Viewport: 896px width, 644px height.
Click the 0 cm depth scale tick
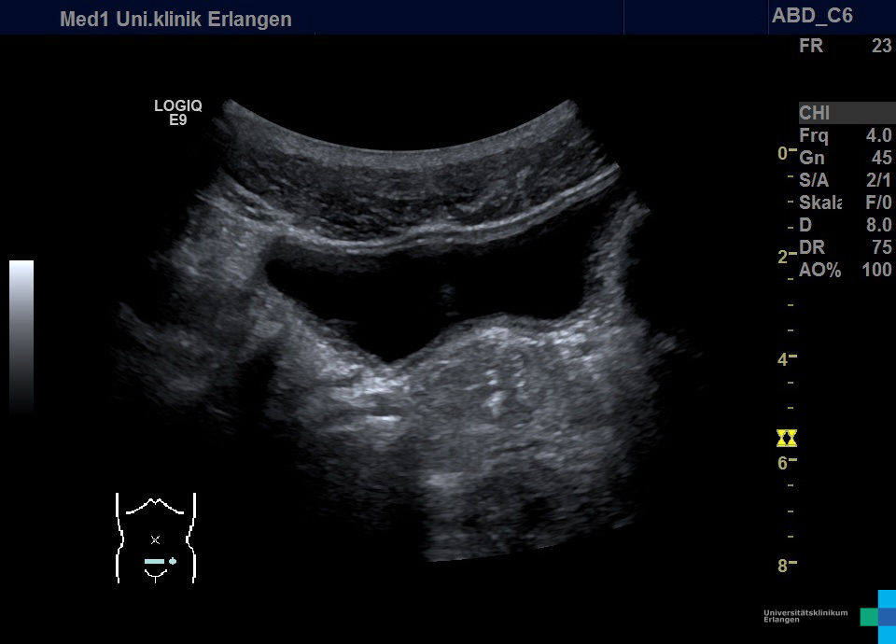pos(787,152)
